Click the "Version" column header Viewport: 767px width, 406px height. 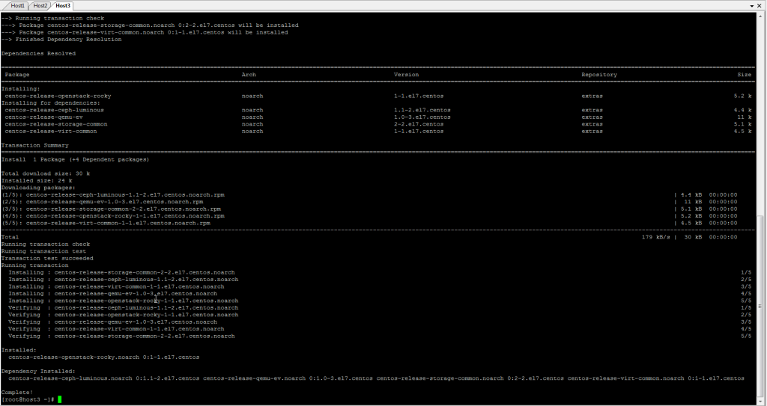pos(406,75)
